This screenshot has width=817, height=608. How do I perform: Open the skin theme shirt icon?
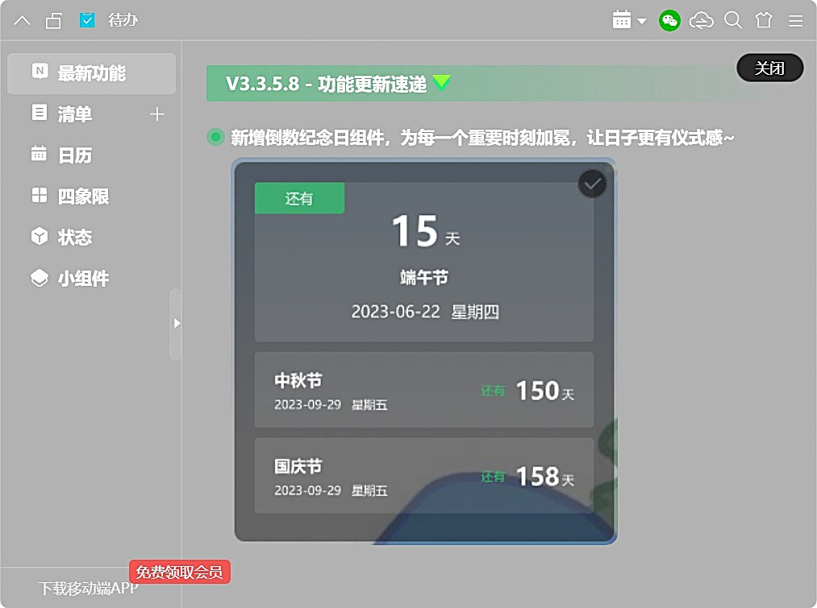(764, 21)
